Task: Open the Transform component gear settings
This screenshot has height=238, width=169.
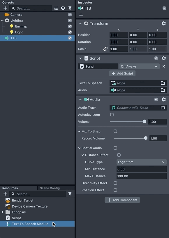Action: [164, 23]
